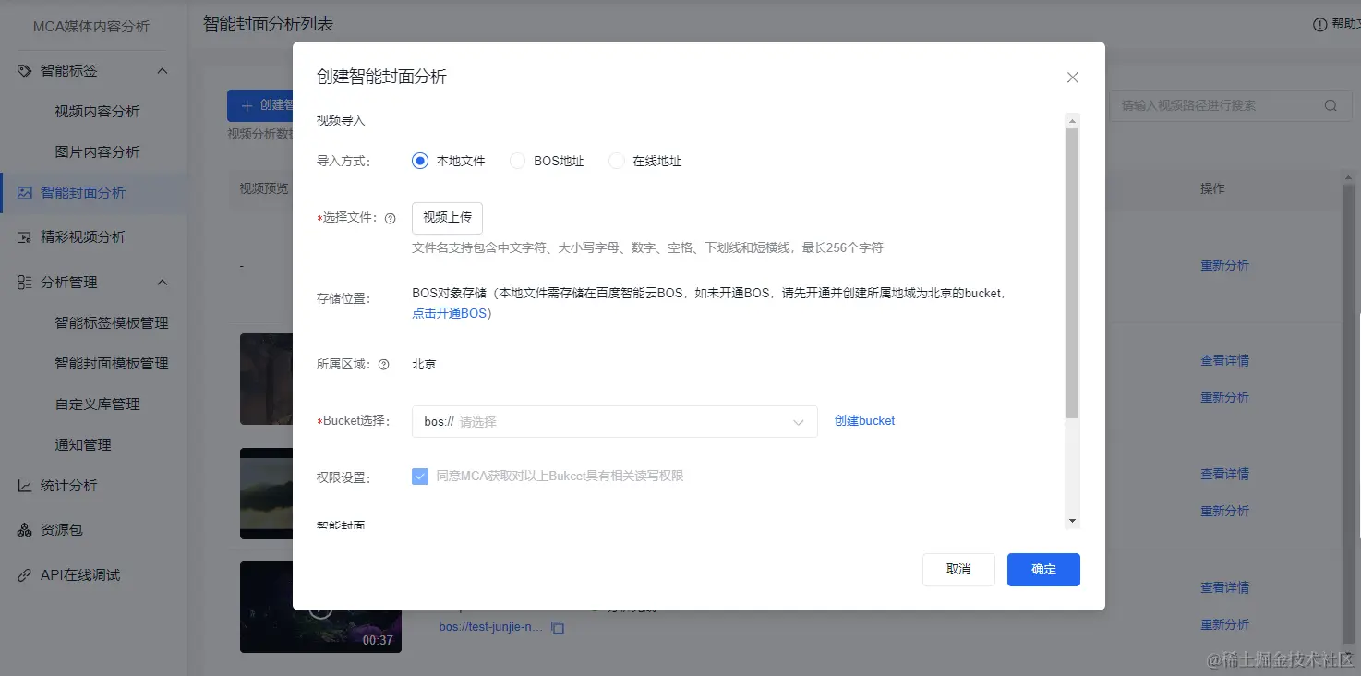Click 查看详情 for the 00:37 video row
This screenshot has width=1361, height=676.
click(x=1224, y=587)
